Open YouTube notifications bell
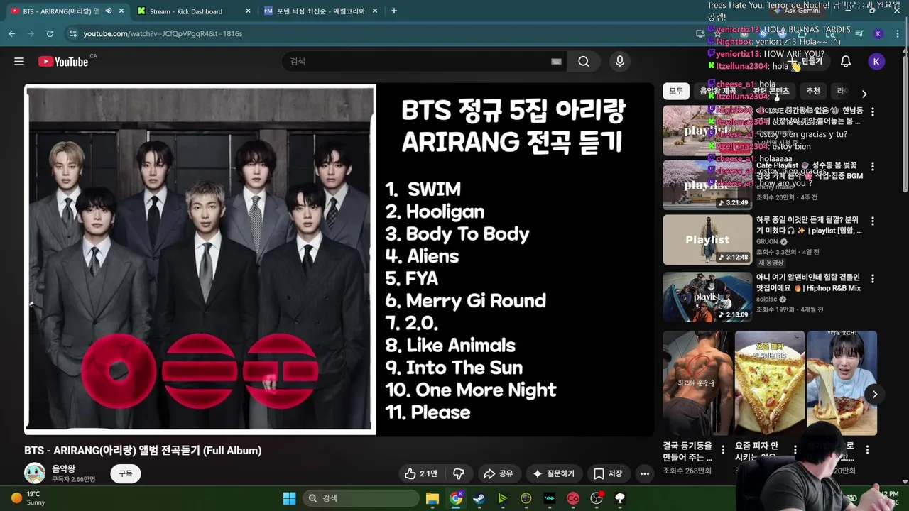 pyautogui.click(x=846, y=62)
